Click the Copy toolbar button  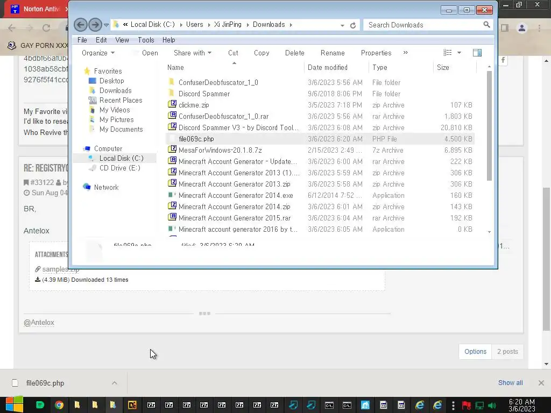tap(262, 53)
